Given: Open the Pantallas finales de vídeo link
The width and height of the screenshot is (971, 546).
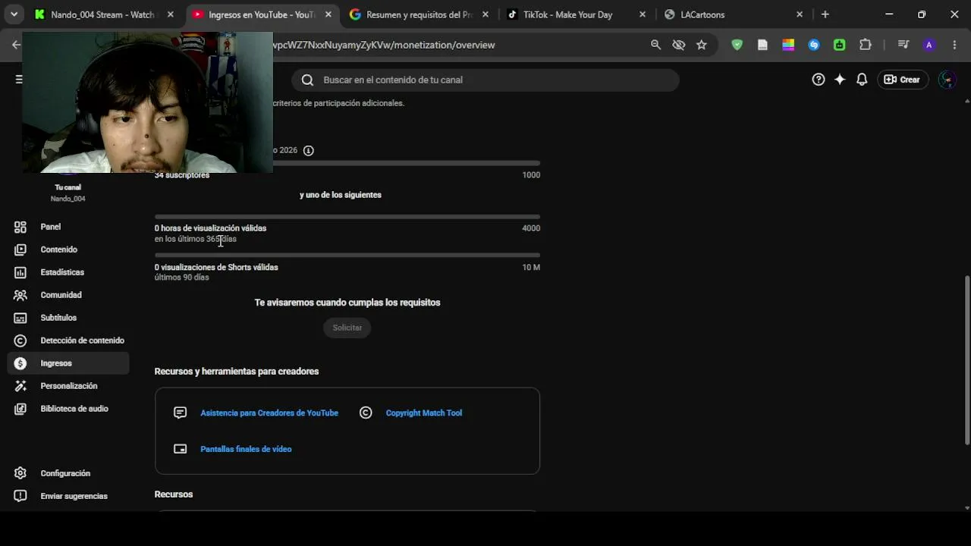Looking at the screenshot, I should [246, 450].
